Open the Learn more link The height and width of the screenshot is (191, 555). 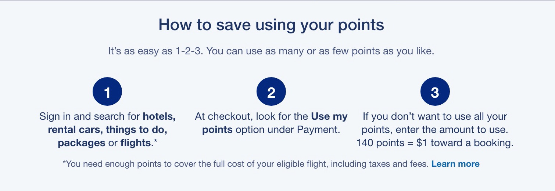pyautogui.click(x=455, y=164)
